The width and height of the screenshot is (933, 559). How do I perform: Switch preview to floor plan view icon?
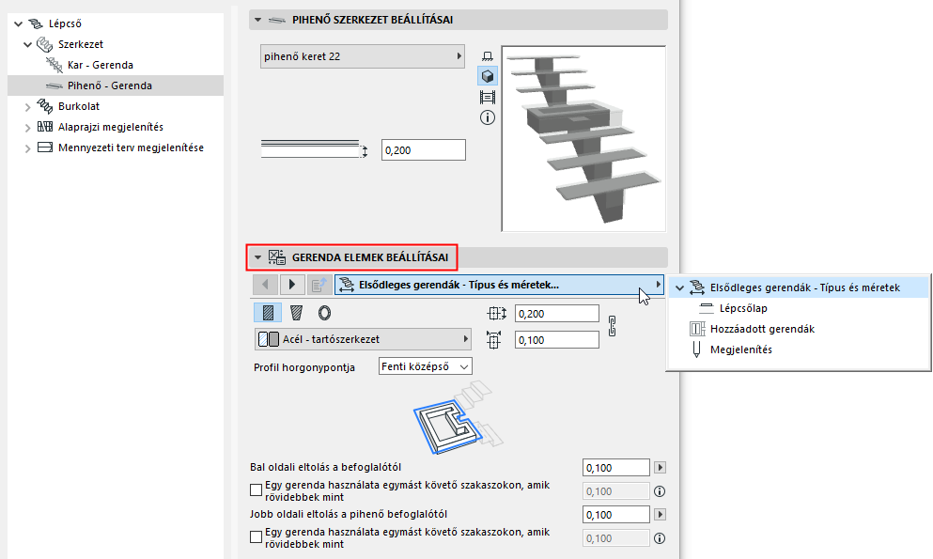(488, 56)
